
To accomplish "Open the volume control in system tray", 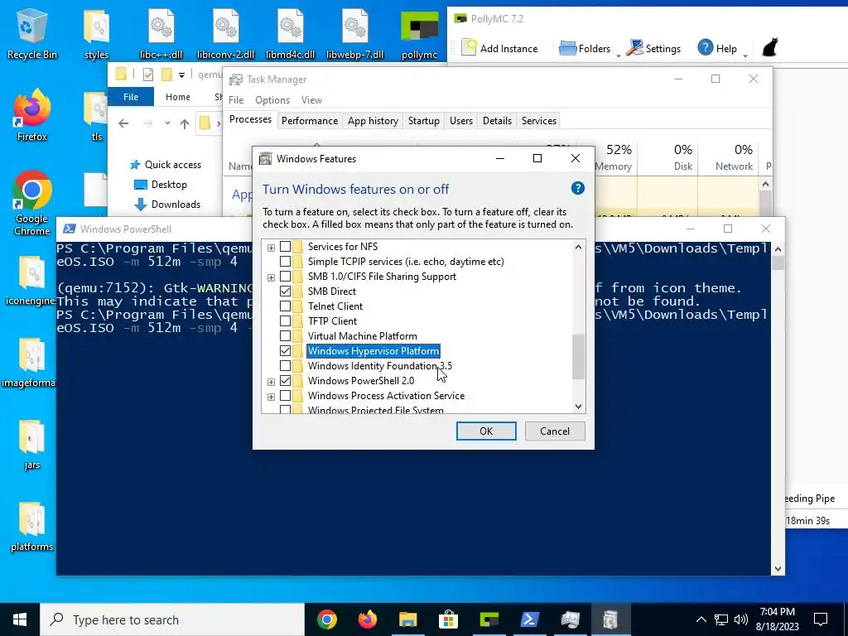I will pos(741,619).
